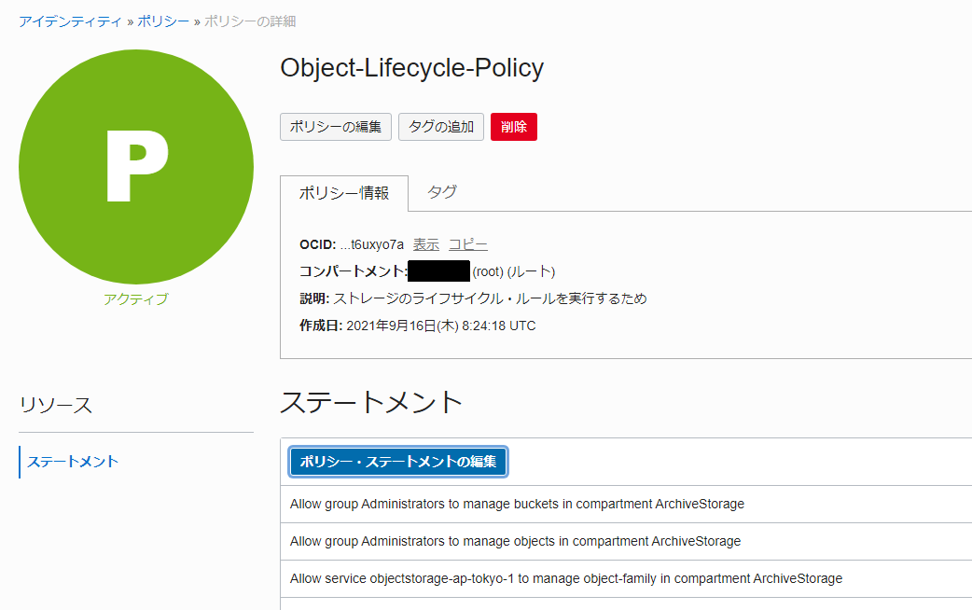Image resolution: width=972 pixels, height=610 pixels.
Task: Click the manage buckets statement row
Action: pos(626,504)
